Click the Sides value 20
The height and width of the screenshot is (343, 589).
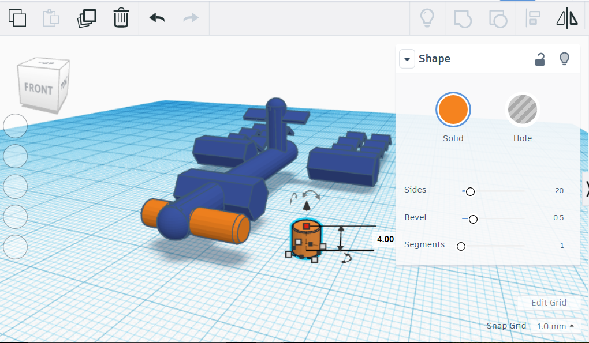[560, 190]
